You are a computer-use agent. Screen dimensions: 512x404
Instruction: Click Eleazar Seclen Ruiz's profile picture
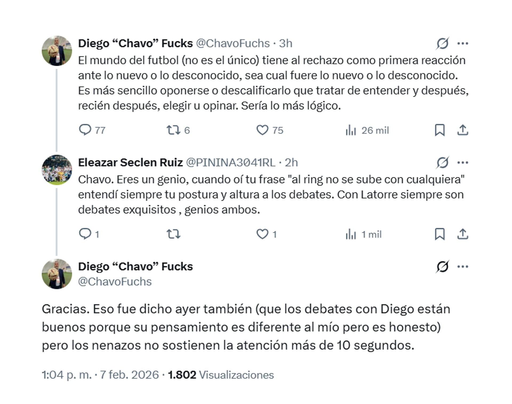pyautogui.click(x=57, y=170)
